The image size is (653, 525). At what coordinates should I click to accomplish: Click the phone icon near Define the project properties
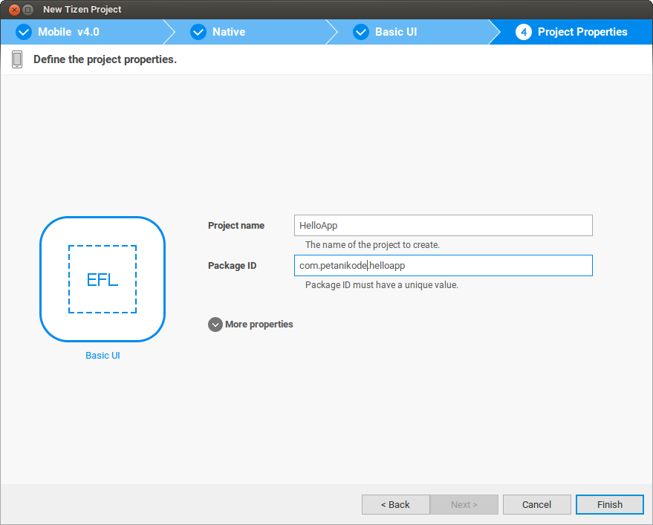[x=17, y=59]
